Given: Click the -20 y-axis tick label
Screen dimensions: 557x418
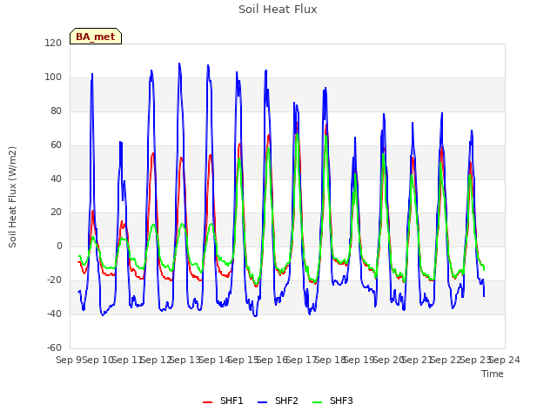Looking at the screenshot, I should pyautogui.click(x=54, y=280).
